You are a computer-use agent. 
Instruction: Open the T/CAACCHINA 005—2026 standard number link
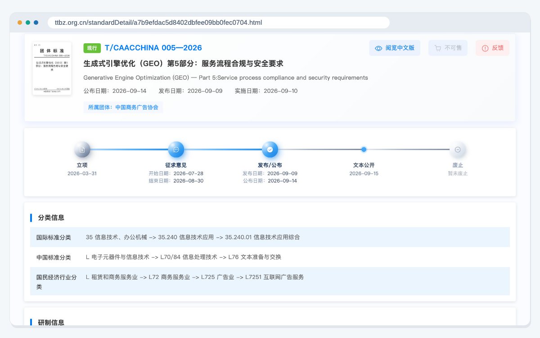coord(153,48)
